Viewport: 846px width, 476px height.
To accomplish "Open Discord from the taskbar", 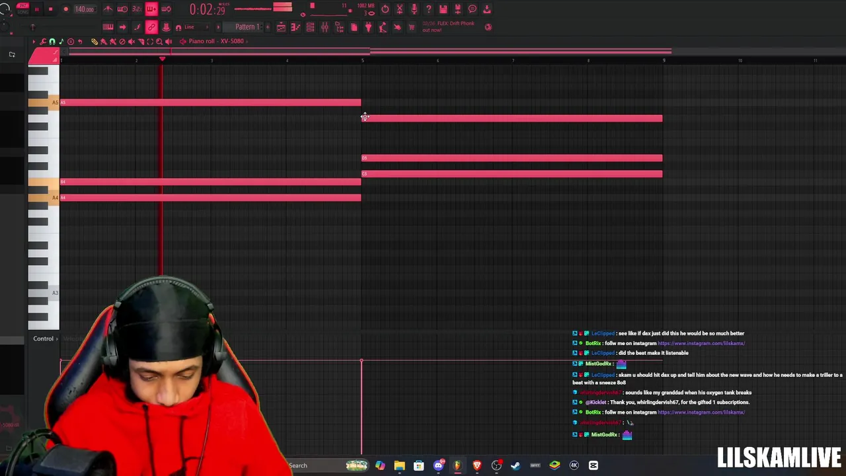I will 438,465.
